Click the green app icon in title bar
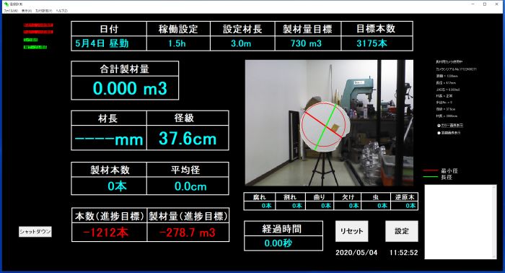Viewport: 505px width, 273px height. (x=6, y=4)
